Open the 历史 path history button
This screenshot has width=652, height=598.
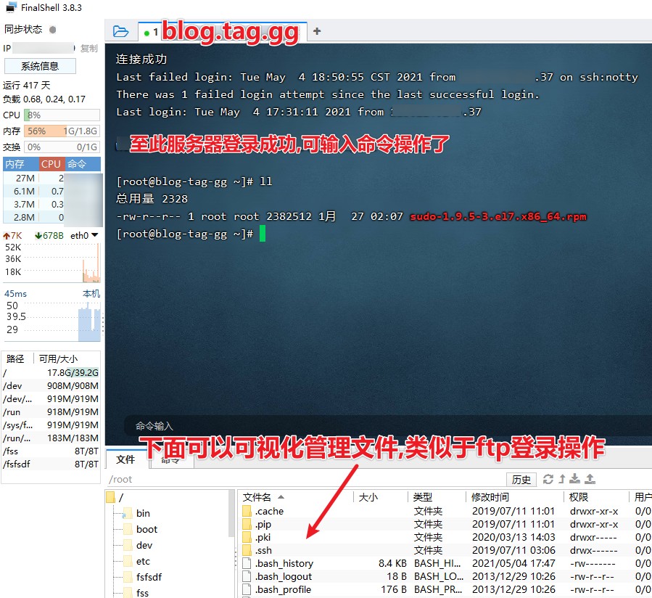click(x=521, y=479)
